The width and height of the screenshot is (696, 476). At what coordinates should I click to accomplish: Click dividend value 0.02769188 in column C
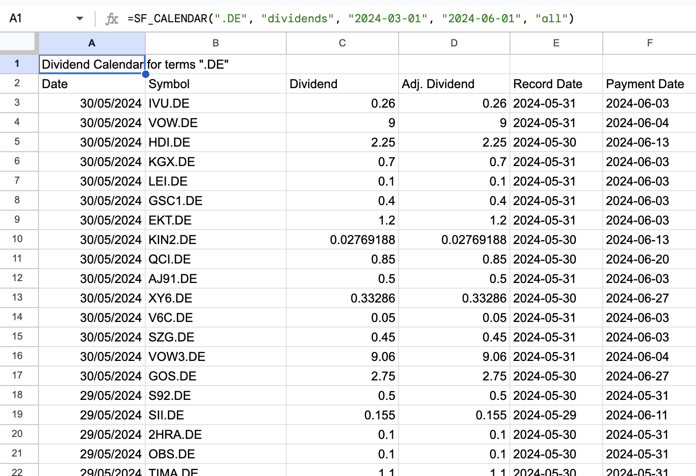pyautogui.click(x=342, y=240)
